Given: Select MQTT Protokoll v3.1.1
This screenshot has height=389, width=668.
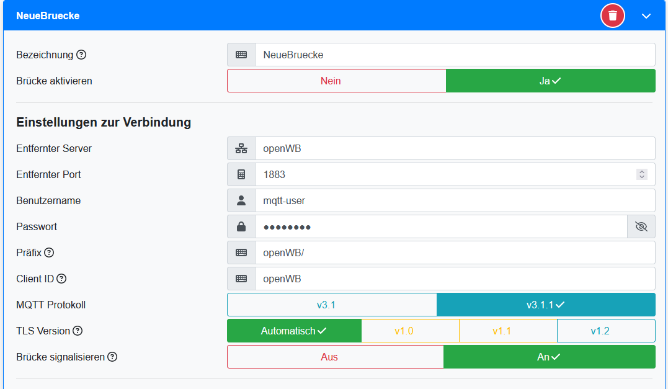Looking at the screenshot, I should pos(546,305).
